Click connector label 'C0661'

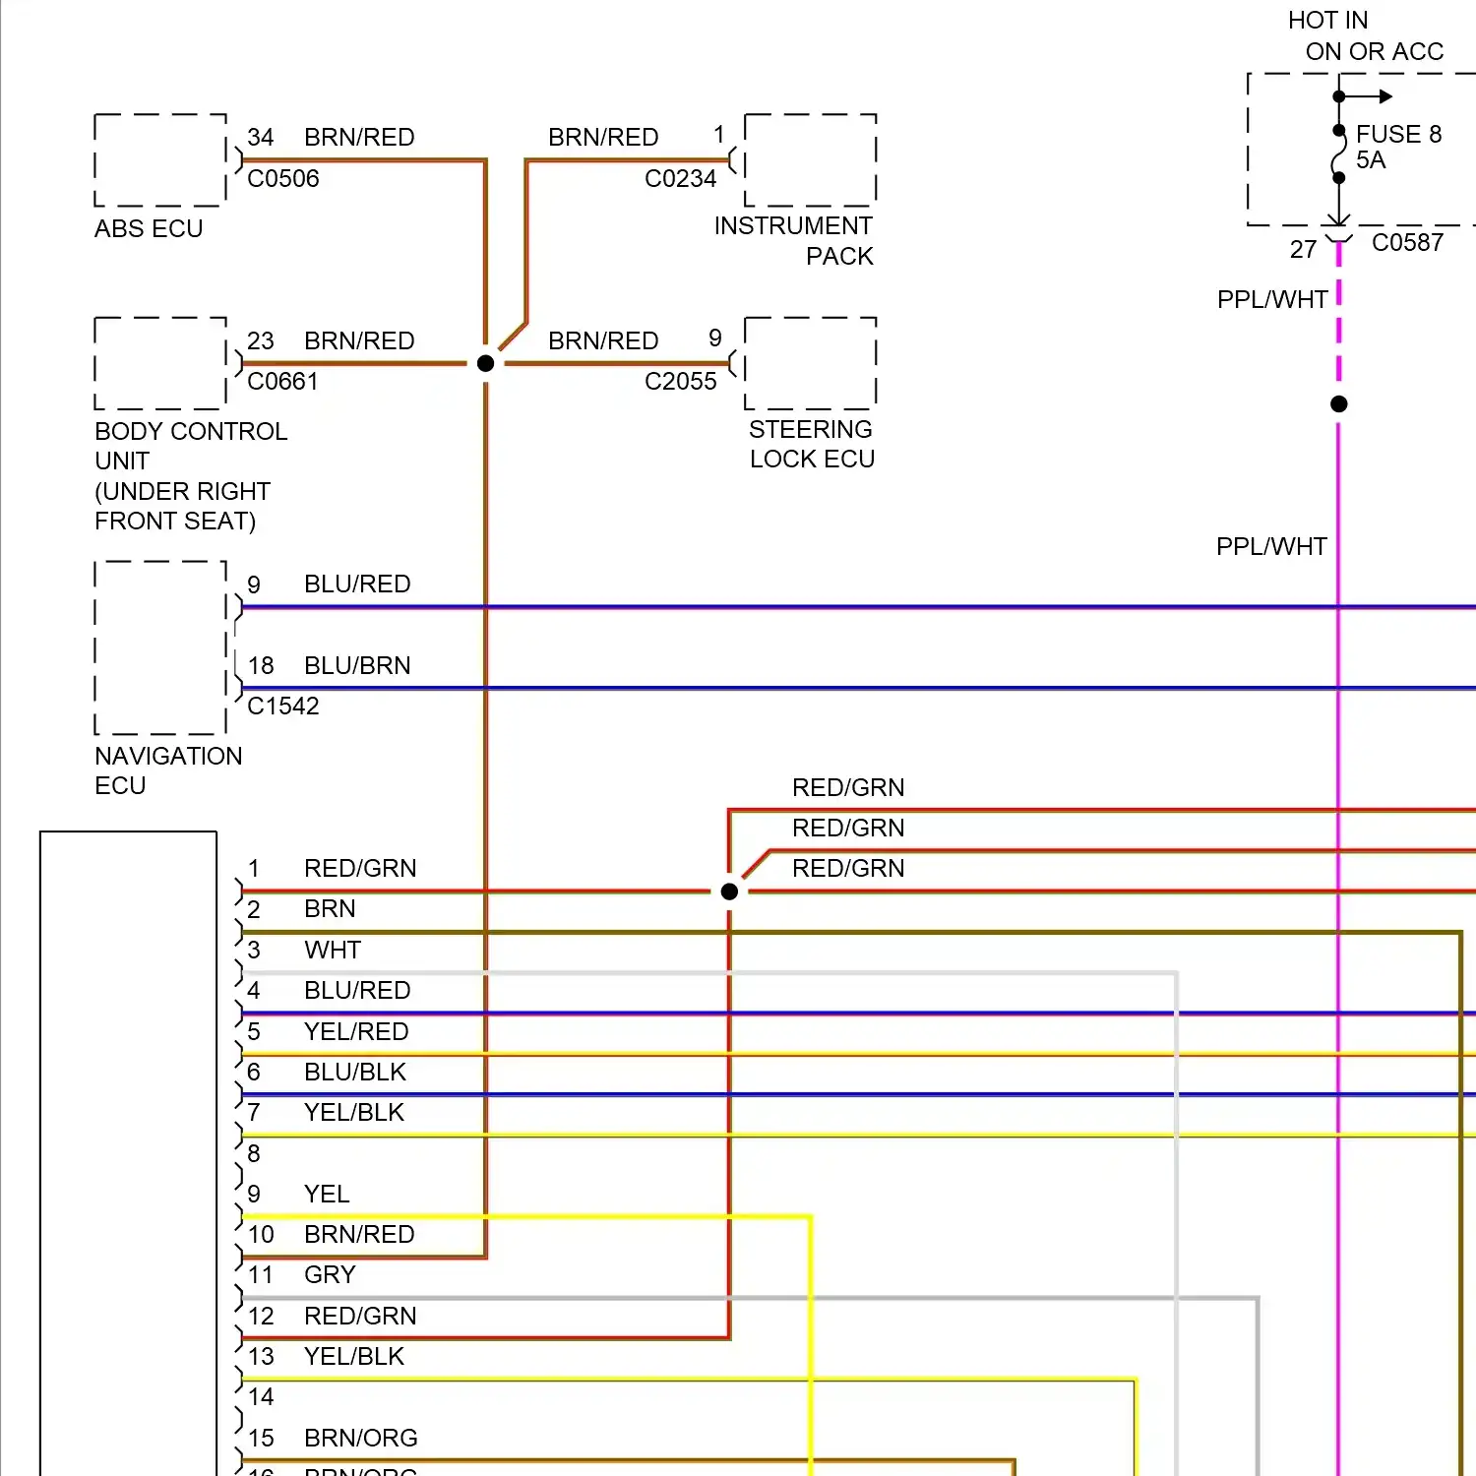[283, 381]
